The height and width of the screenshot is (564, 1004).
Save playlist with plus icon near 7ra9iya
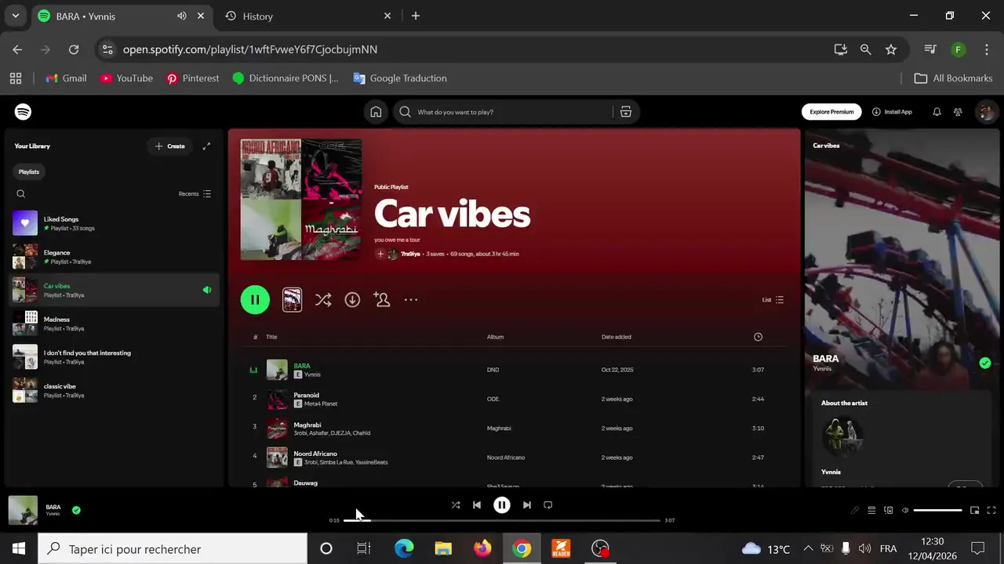[380, 254]
